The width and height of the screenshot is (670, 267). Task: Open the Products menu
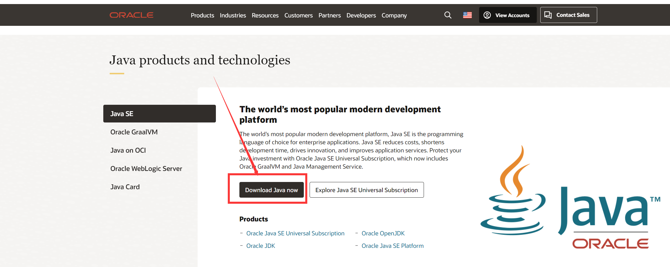[202, 15]
